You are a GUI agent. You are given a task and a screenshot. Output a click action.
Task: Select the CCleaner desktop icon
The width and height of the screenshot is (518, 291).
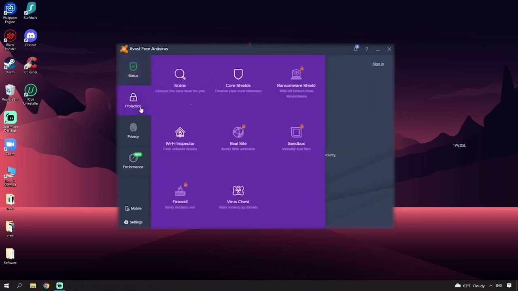point(31,66)
